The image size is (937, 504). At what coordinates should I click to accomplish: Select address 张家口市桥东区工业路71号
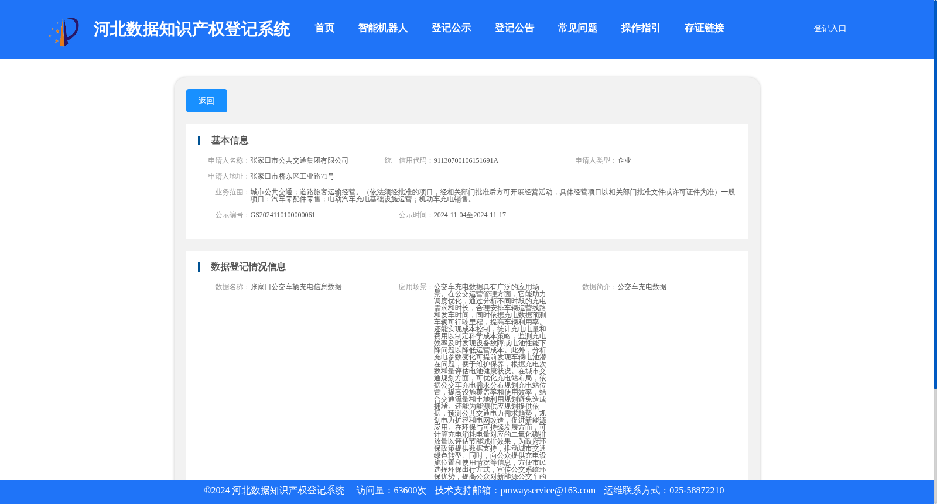[x=292, y=176]
